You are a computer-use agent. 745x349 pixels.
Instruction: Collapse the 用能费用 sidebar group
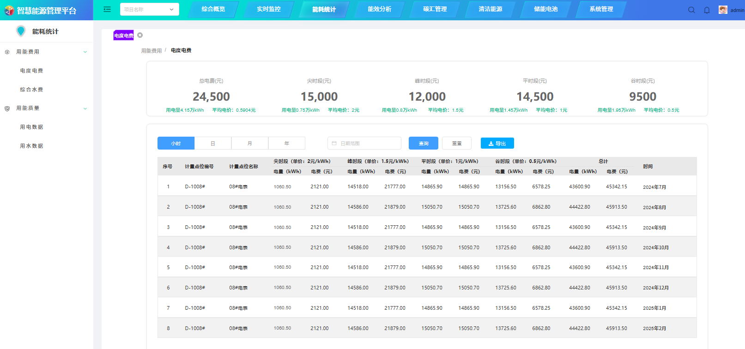pyautogui.click(x=85, y=52)
